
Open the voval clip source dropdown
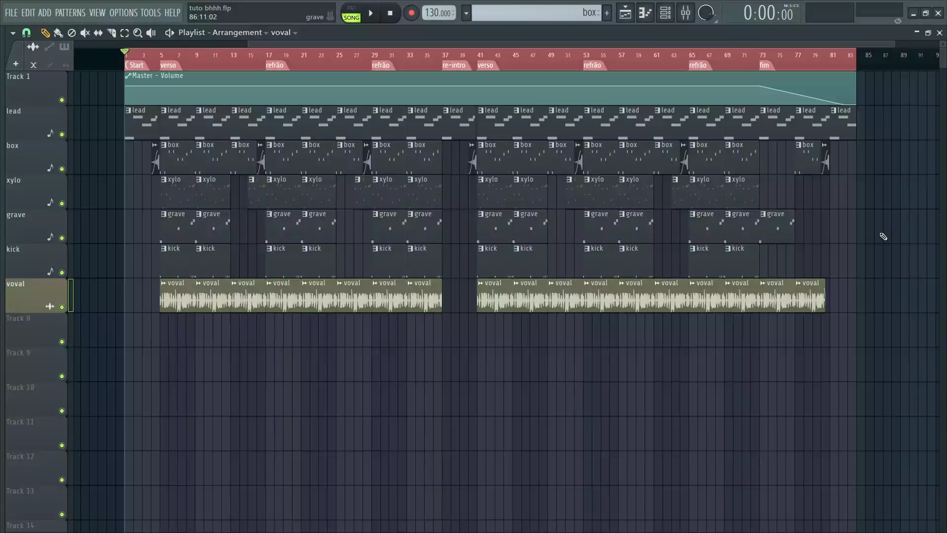tap(284, 33)
